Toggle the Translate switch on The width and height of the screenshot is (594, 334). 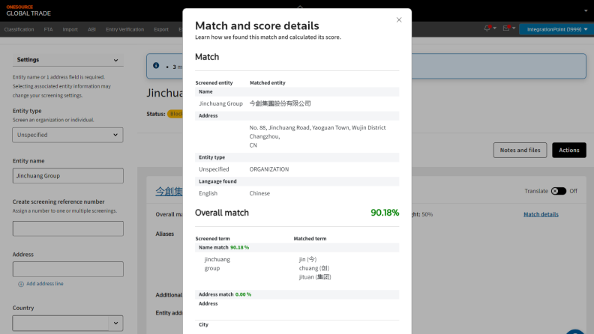558,191
